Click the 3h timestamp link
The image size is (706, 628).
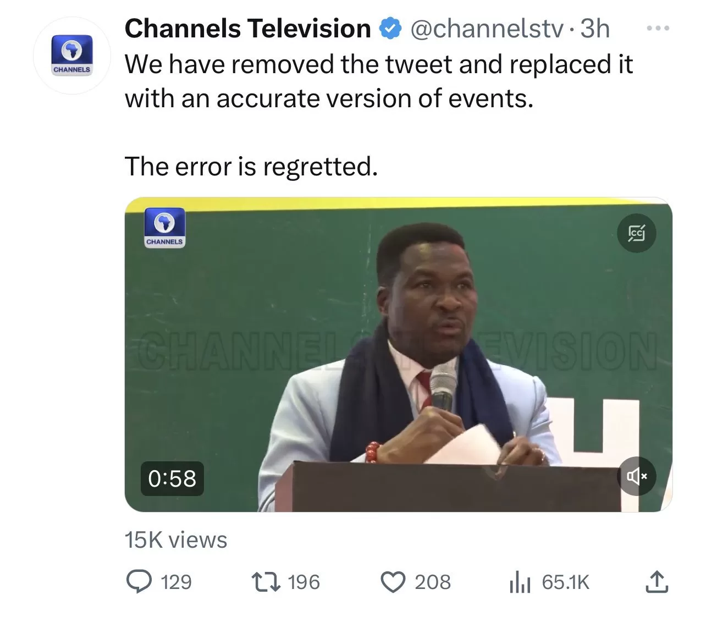(x=594, y=29)
